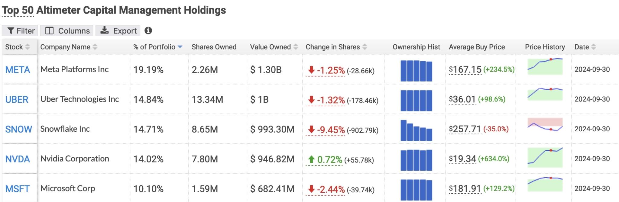Click META ownership history bar chart

click(x=416, y=71)
